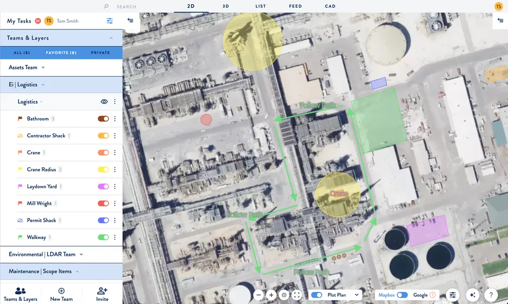Click the sparkle AI assistant icon
This screenshot has width=508, height=304.
[473, 295]
